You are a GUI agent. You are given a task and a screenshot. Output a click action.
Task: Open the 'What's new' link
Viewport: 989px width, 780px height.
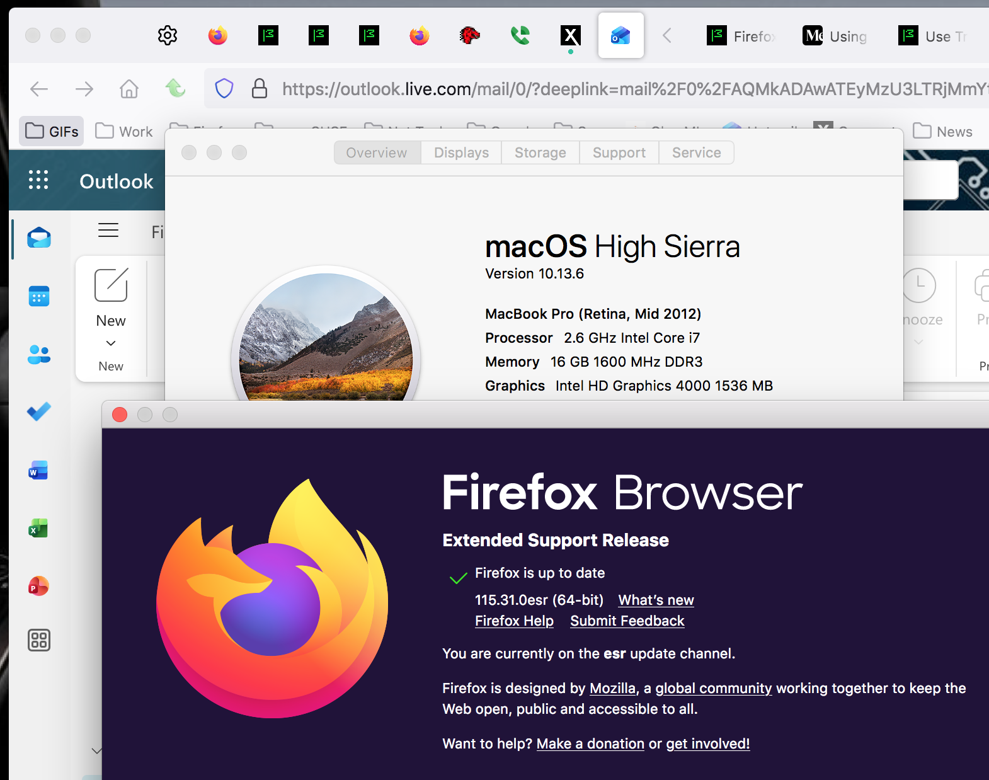click(656, 600)
